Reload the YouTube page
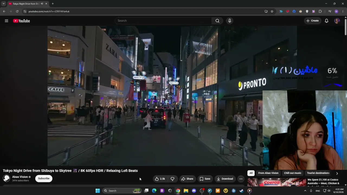 (x=17, y=11)
